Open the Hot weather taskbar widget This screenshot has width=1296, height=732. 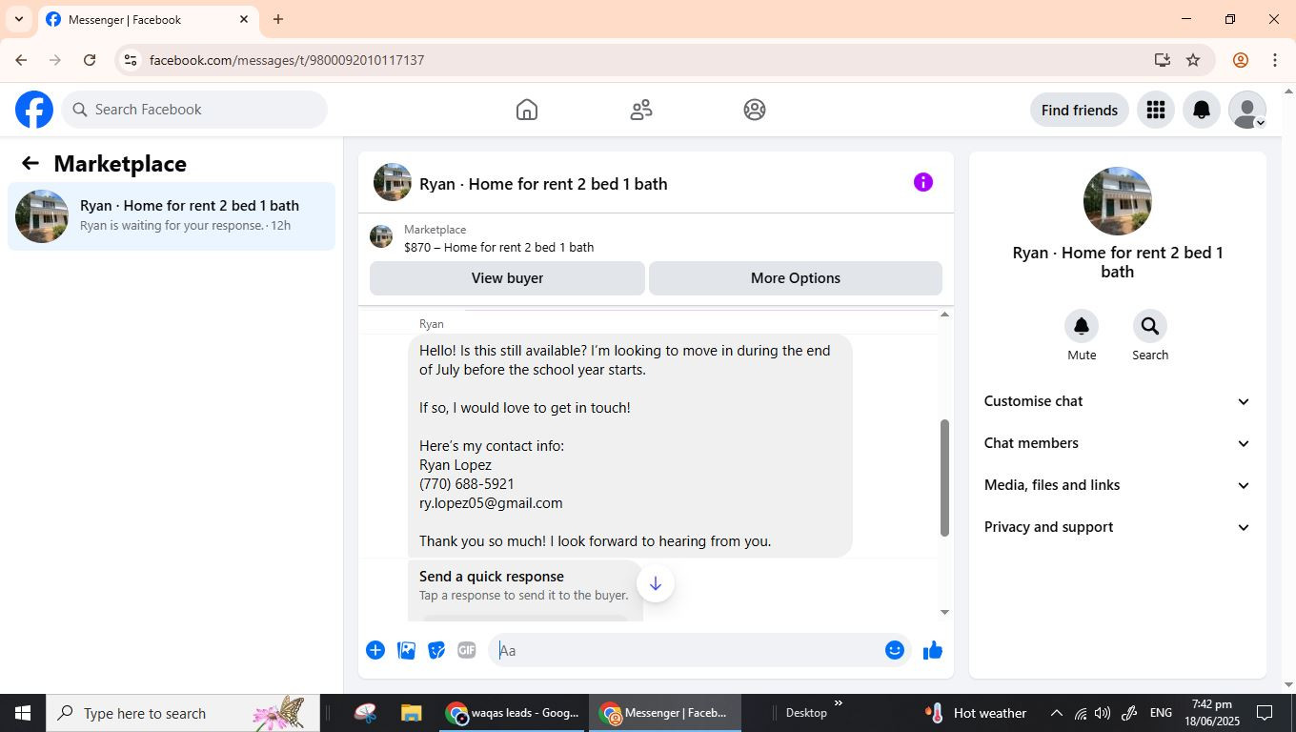(x=976, y=713)
